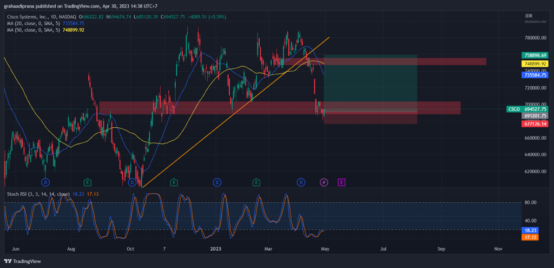The image size is (554, 268).
Task: Select the dividend D marker at 2023 label
Action: (217, 182)
